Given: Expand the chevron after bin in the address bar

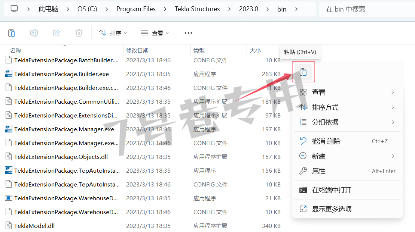Looking at the screenshot, I should point(296,9).
